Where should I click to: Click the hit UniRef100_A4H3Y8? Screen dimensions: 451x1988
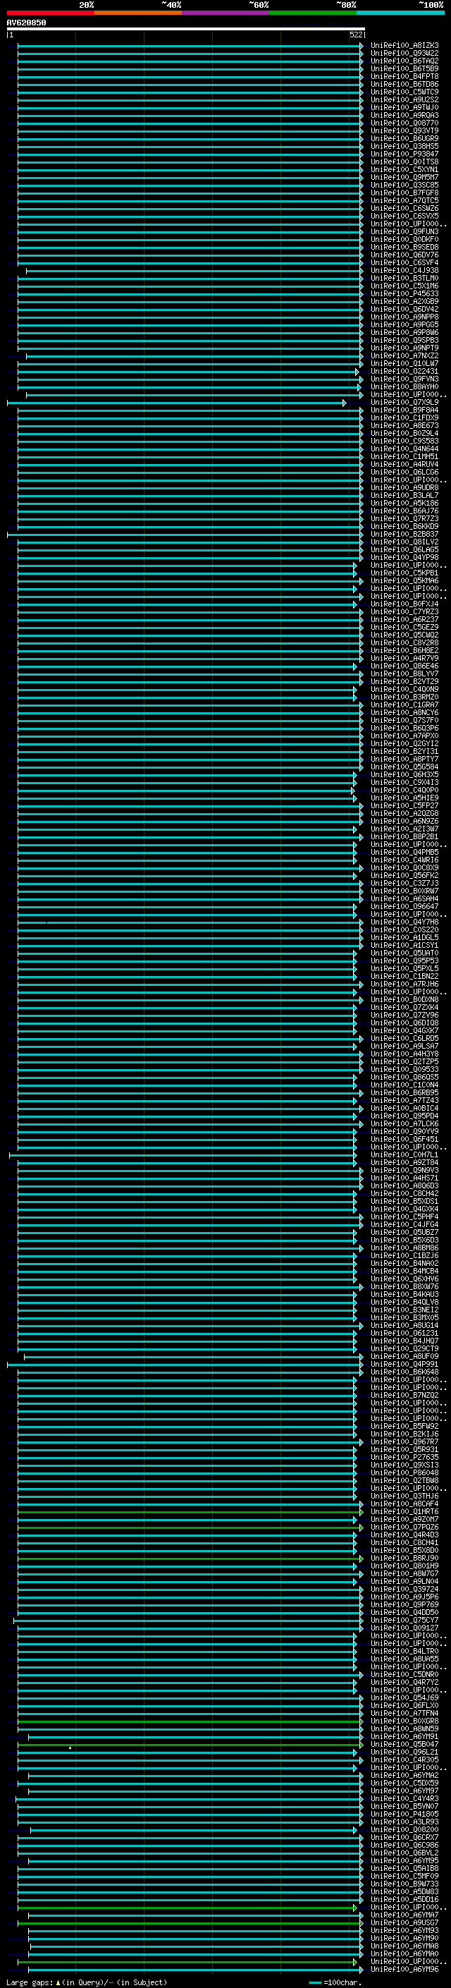click(x=404, y=1054)
